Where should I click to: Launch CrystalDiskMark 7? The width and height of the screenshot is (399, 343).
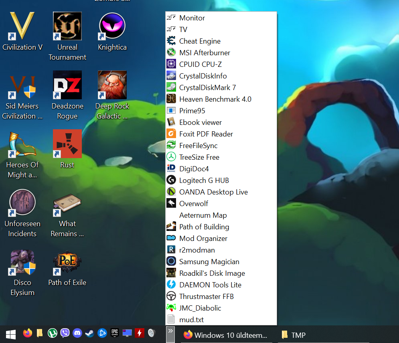(221, 88)
